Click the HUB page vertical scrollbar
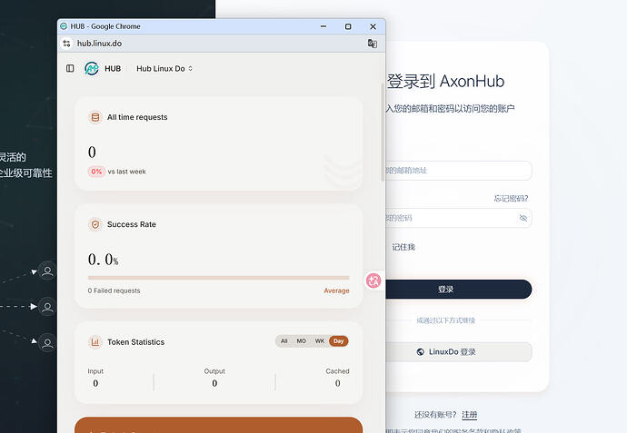Viewport: 627px width, 433px height. click(383, 132)
